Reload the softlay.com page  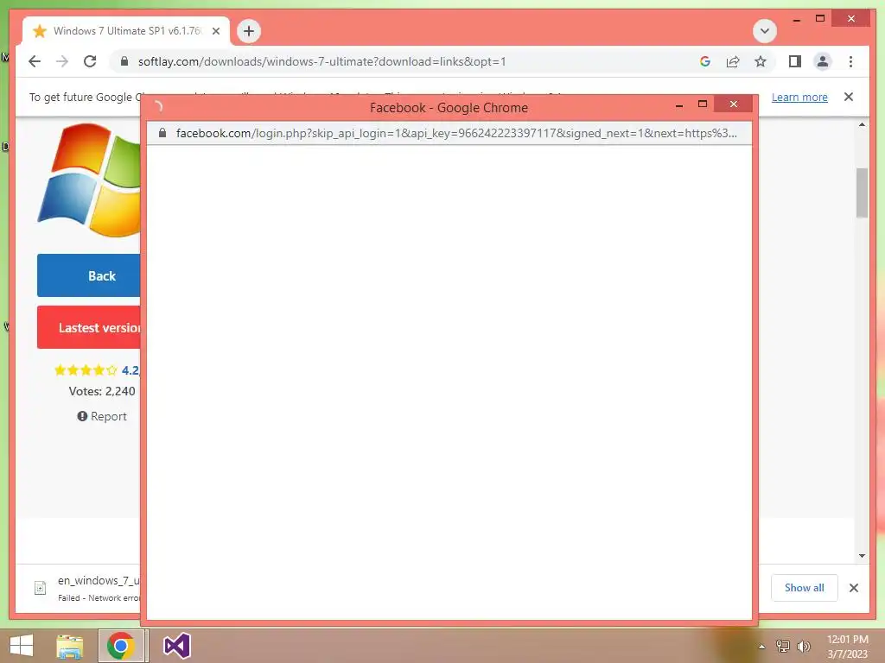[x=90, y=61]
